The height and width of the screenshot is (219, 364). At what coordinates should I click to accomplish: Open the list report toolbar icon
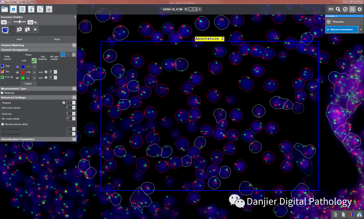pyautogui.click(x=40, y=9)
